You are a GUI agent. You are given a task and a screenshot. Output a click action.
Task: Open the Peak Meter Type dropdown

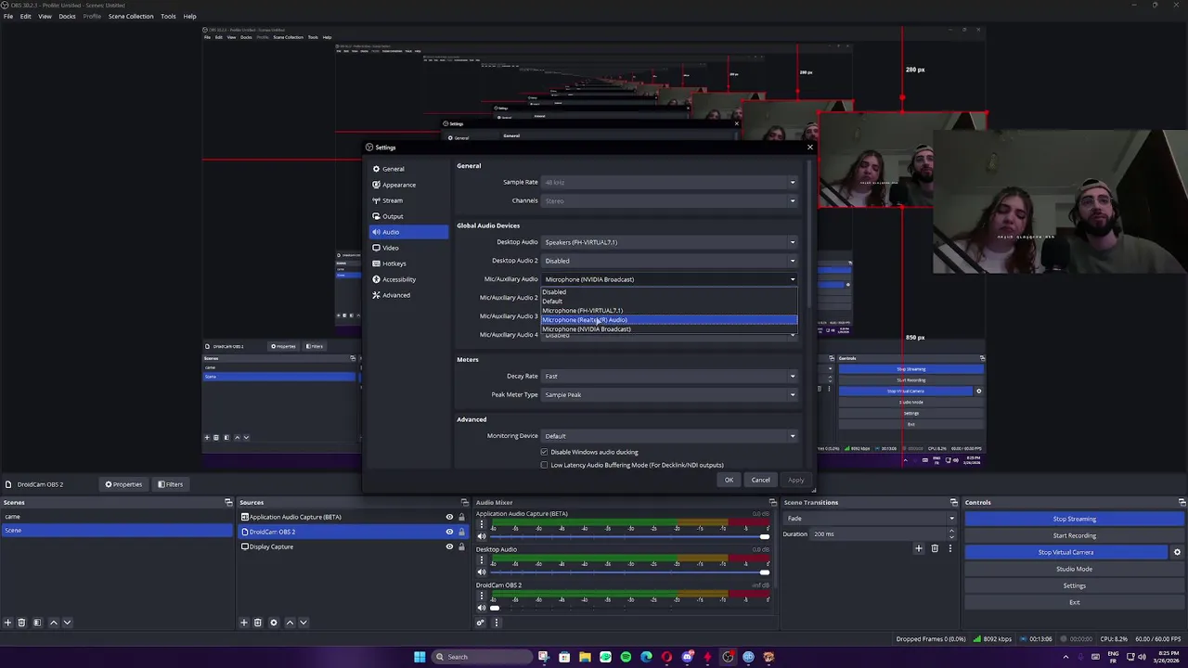[670, 394]
